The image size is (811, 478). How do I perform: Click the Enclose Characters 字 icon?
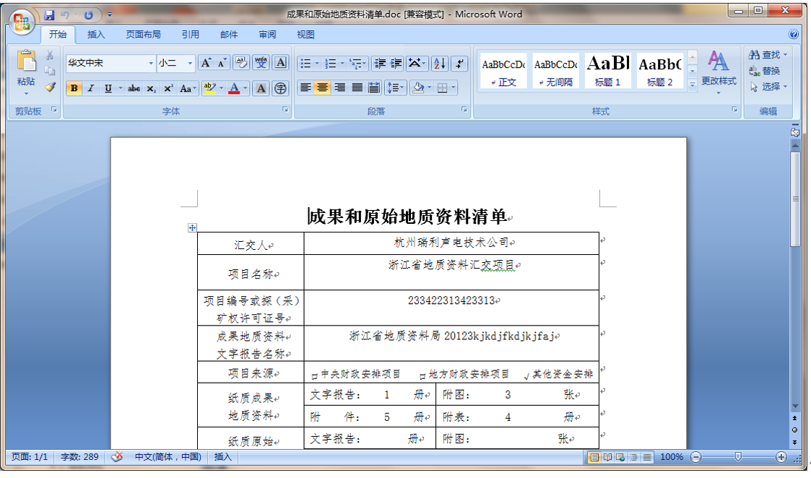pos(280,89)
